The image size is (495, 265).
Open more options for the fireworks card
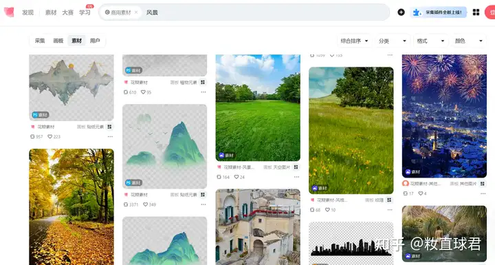483,193
